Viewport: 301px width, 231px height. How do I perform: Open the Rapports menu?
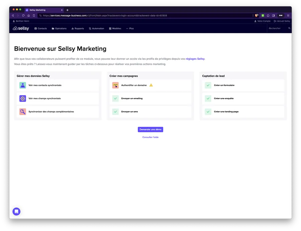pyautogui.click(x=78, y=28)
